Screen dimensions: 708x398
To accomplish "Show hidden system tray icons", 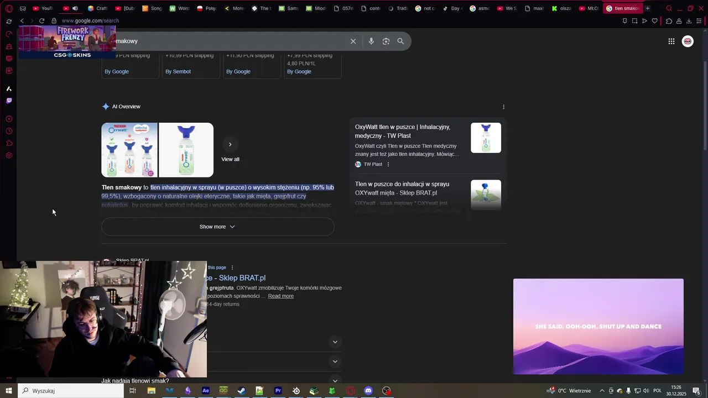I will (x=602, y=391).
